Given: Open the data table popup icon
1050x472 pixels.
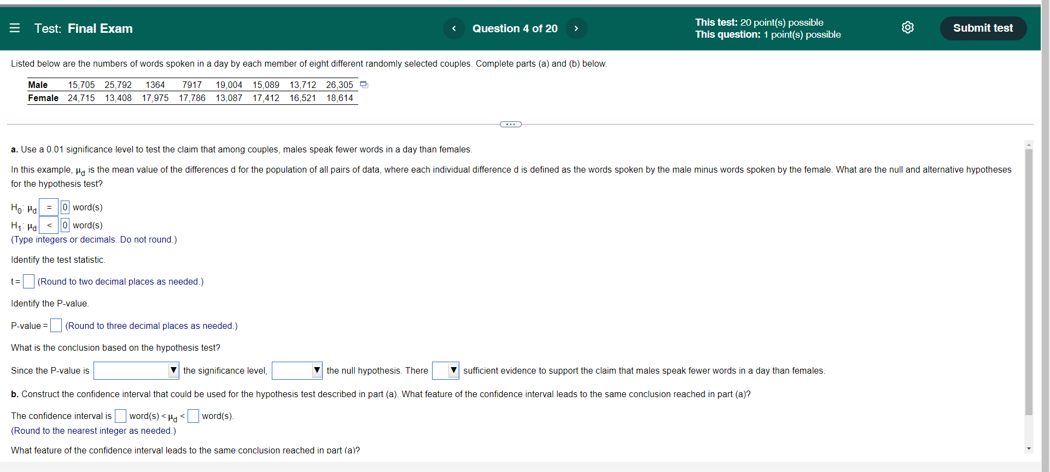Looking at the screenshot, I should point(364,85).
